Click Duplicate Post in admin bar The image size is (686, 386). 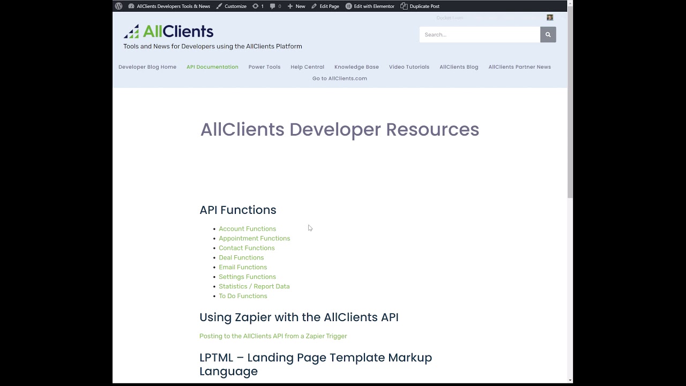pos(420,6)
